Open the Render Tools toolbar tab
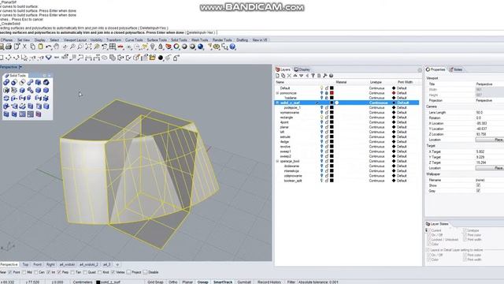The width and height of the screenshot is (504, 284). [222, 40]
